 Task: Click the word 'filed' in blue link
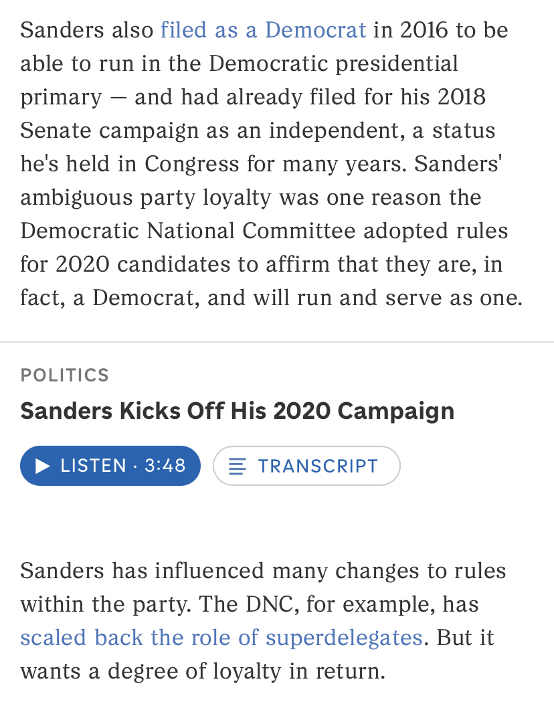[183, 30]
